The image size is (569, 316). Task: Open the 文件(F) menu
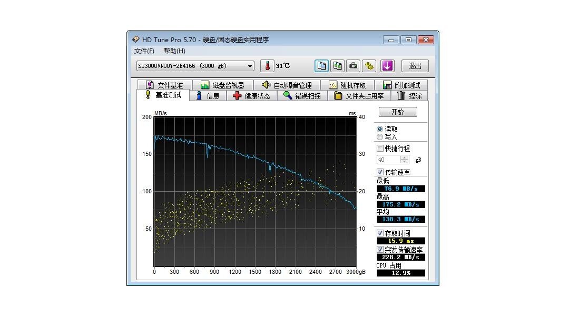click(x=144, y=51)
